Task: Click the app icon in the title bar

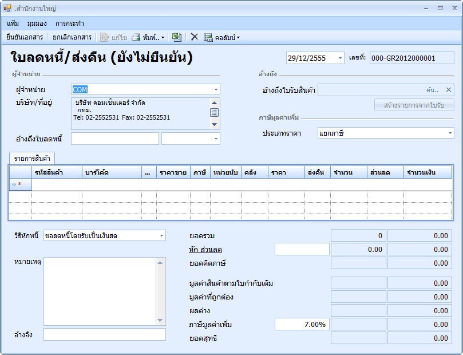Action: click(7, 9)
